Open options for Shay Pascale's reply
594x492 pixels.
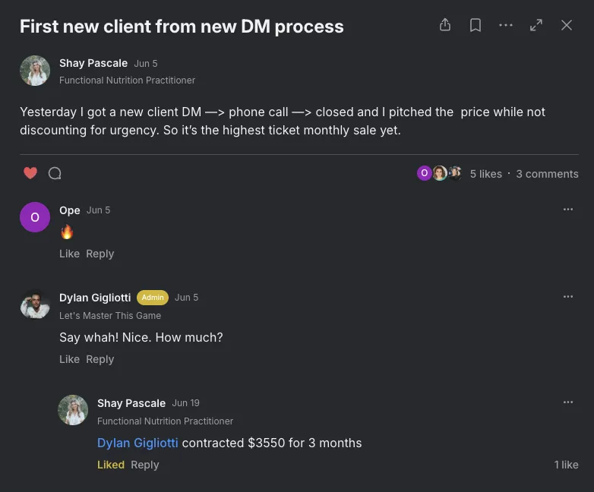coord(568,402)
